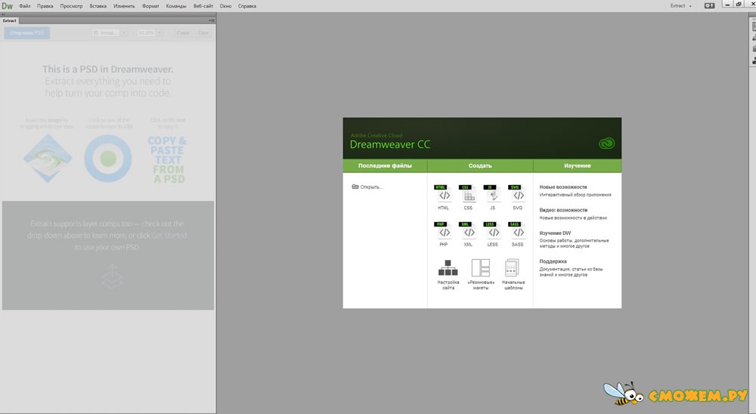Click the diamond sample image in Extract
The image size is (756, 414).
(48, 158)
